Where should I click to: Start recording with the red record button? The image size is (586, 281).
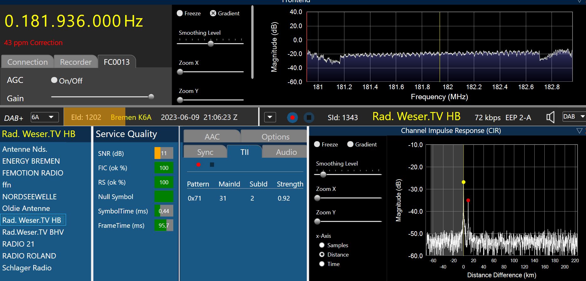pos(292,118)
